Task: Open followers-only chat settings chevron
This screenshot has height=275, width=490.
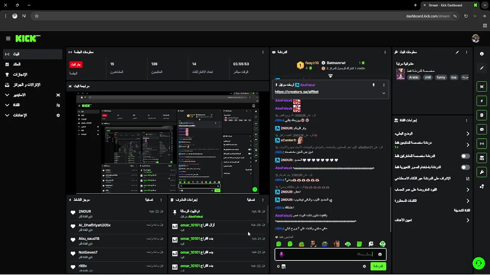Action: pos(468,145)
